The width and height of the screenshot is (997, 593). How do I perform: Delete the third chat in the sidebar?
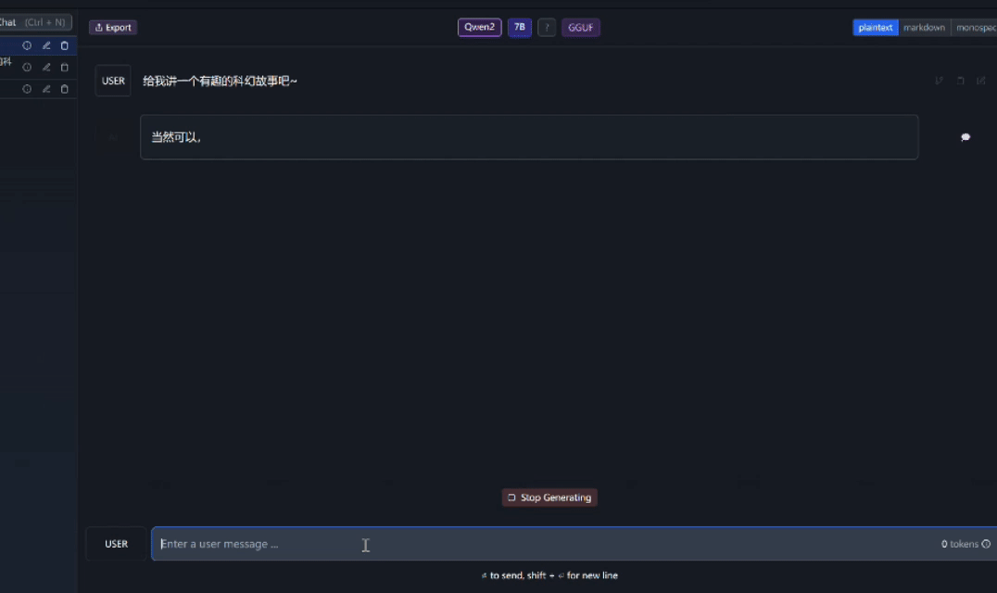point(65,89)
